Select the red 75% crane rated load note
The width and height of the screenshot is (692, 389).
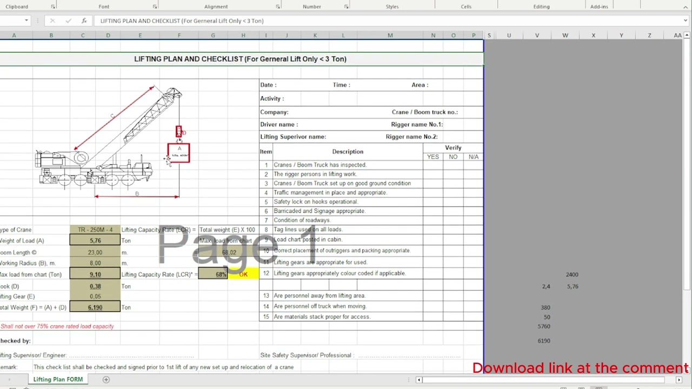pos(57,326)
